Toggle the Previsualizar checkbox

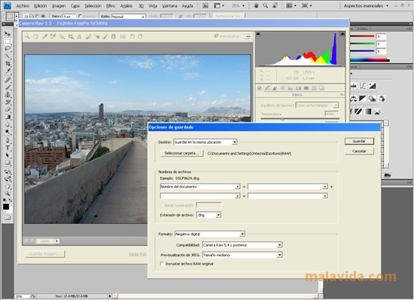click(217, 36)
